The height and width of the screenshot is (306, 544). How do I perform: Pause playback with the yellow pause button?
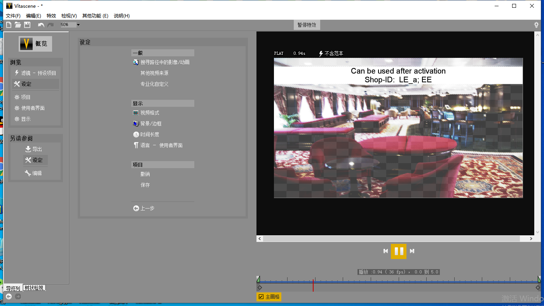point(399,251)
